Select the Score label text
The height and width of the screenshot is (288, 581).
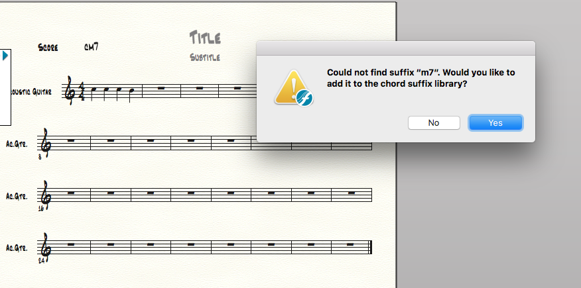[x=48, y=48]
